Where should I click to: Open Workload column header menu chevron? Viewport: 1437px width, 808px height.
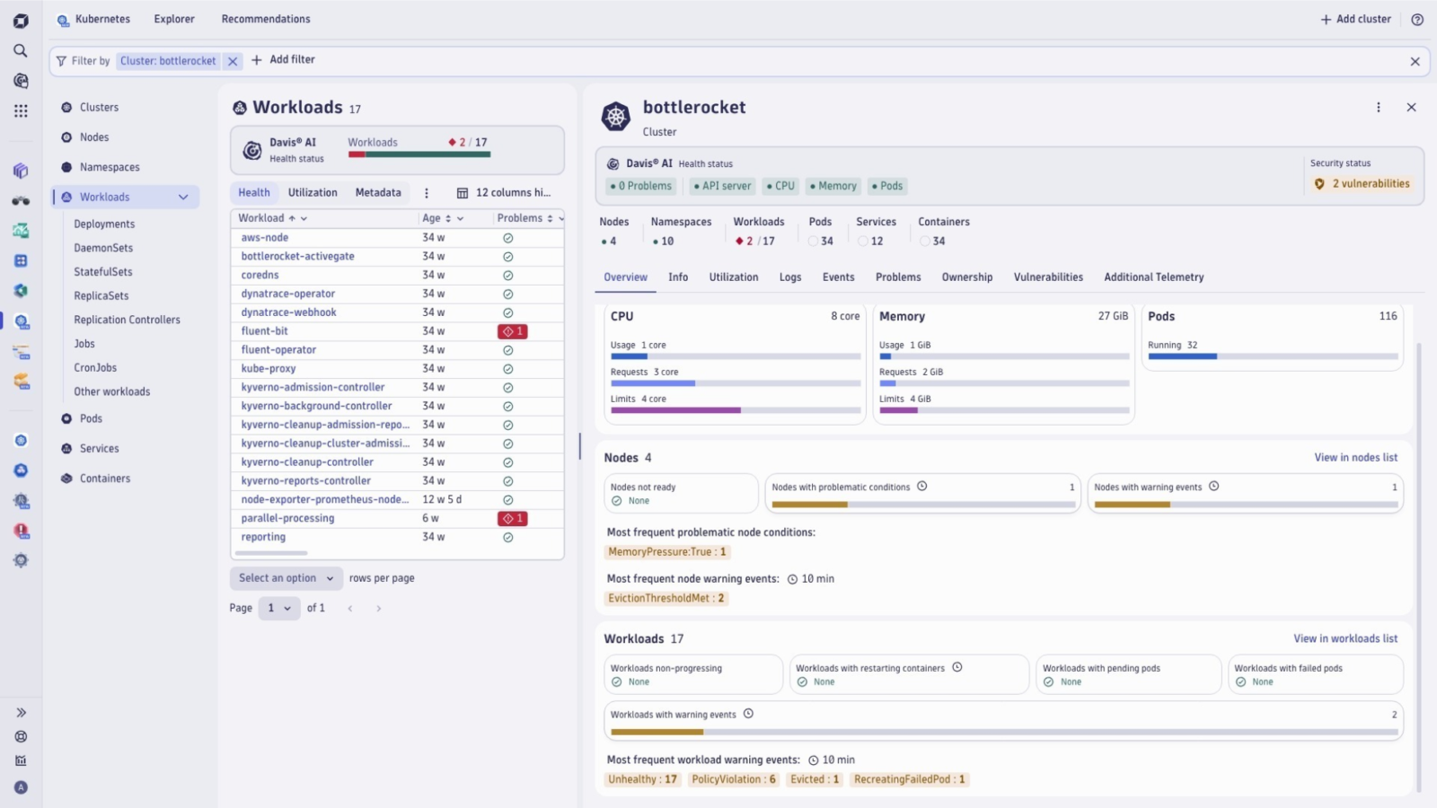[x=304, y=218]
